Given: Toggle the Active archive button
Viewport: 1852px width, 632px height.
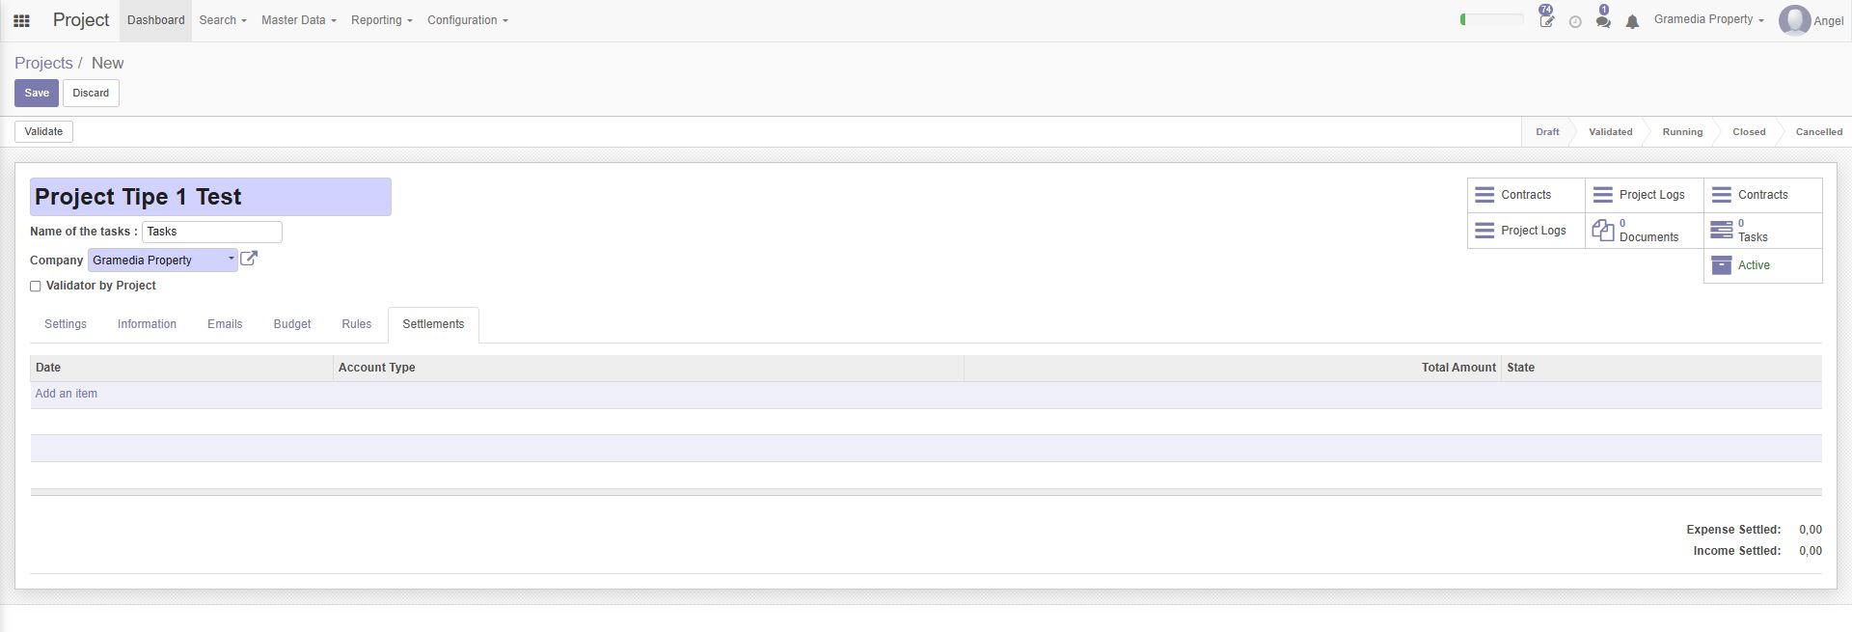Looking at the screenshot, I should [1763, 265].
